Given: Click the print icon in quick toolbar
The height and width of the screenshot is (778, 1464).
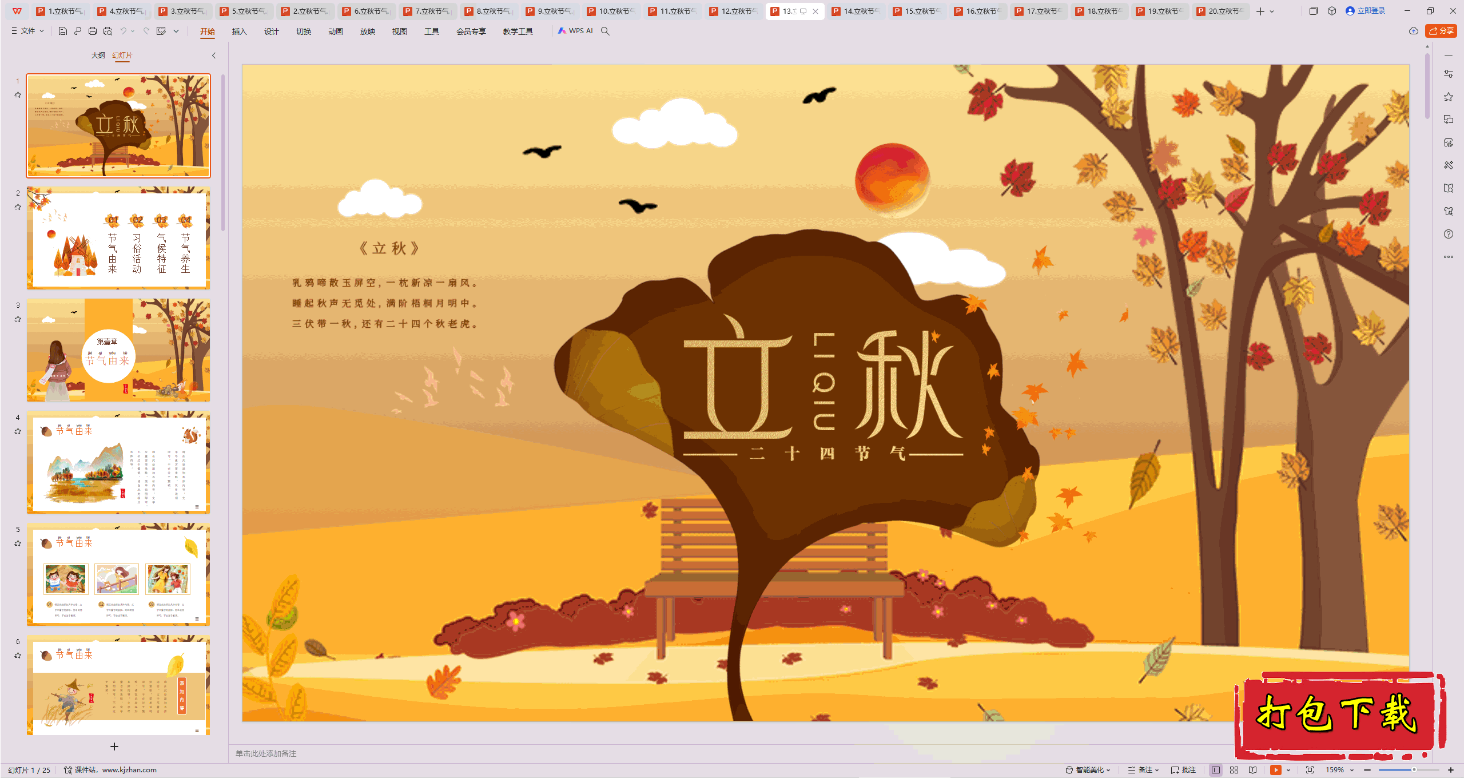Looking at the screenshot, I should 93,31.
